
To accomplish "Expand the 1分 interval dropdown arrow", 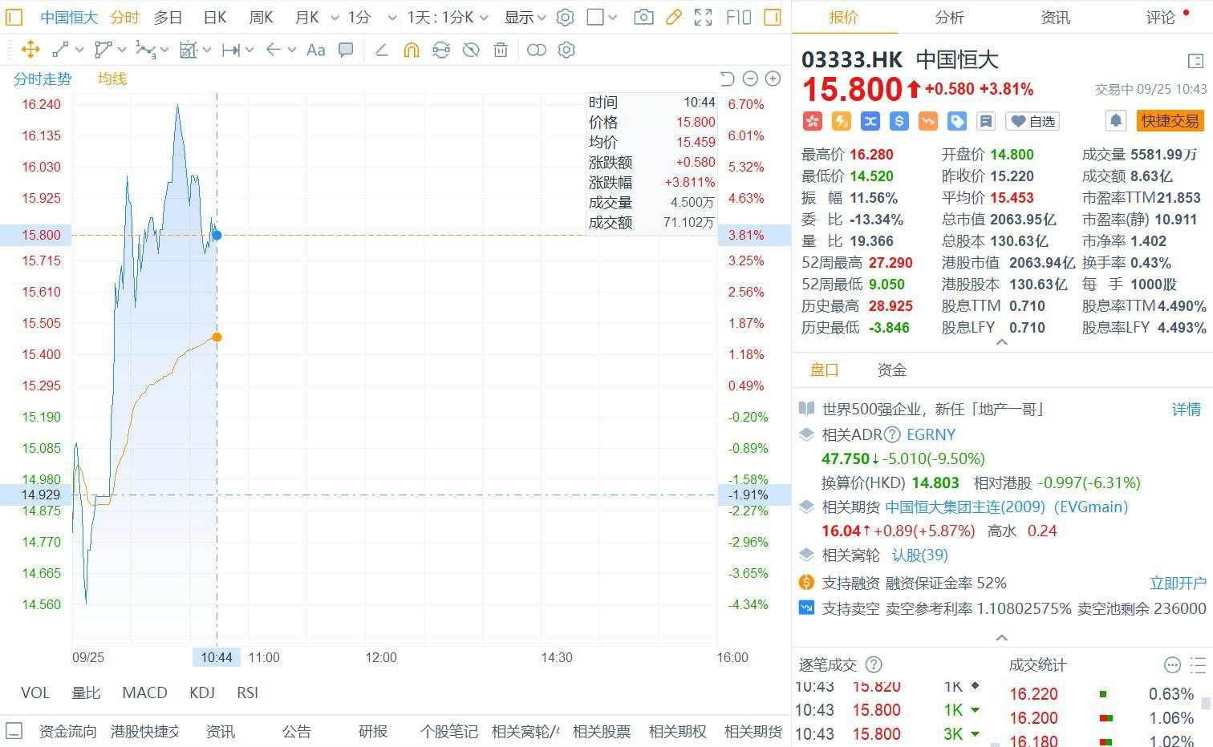I will coord(391,17).
